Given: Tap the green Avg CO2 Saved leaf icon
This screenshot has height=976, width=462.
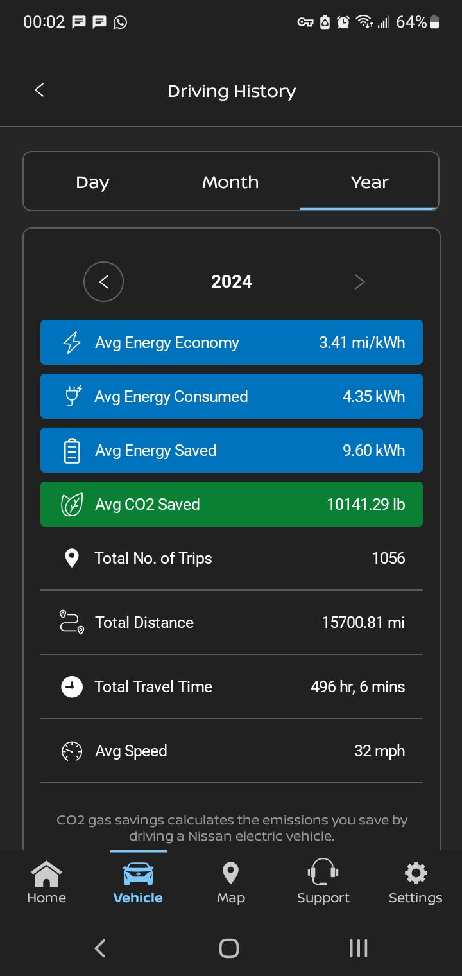Looking at the screenshot, I should [72, 505].
